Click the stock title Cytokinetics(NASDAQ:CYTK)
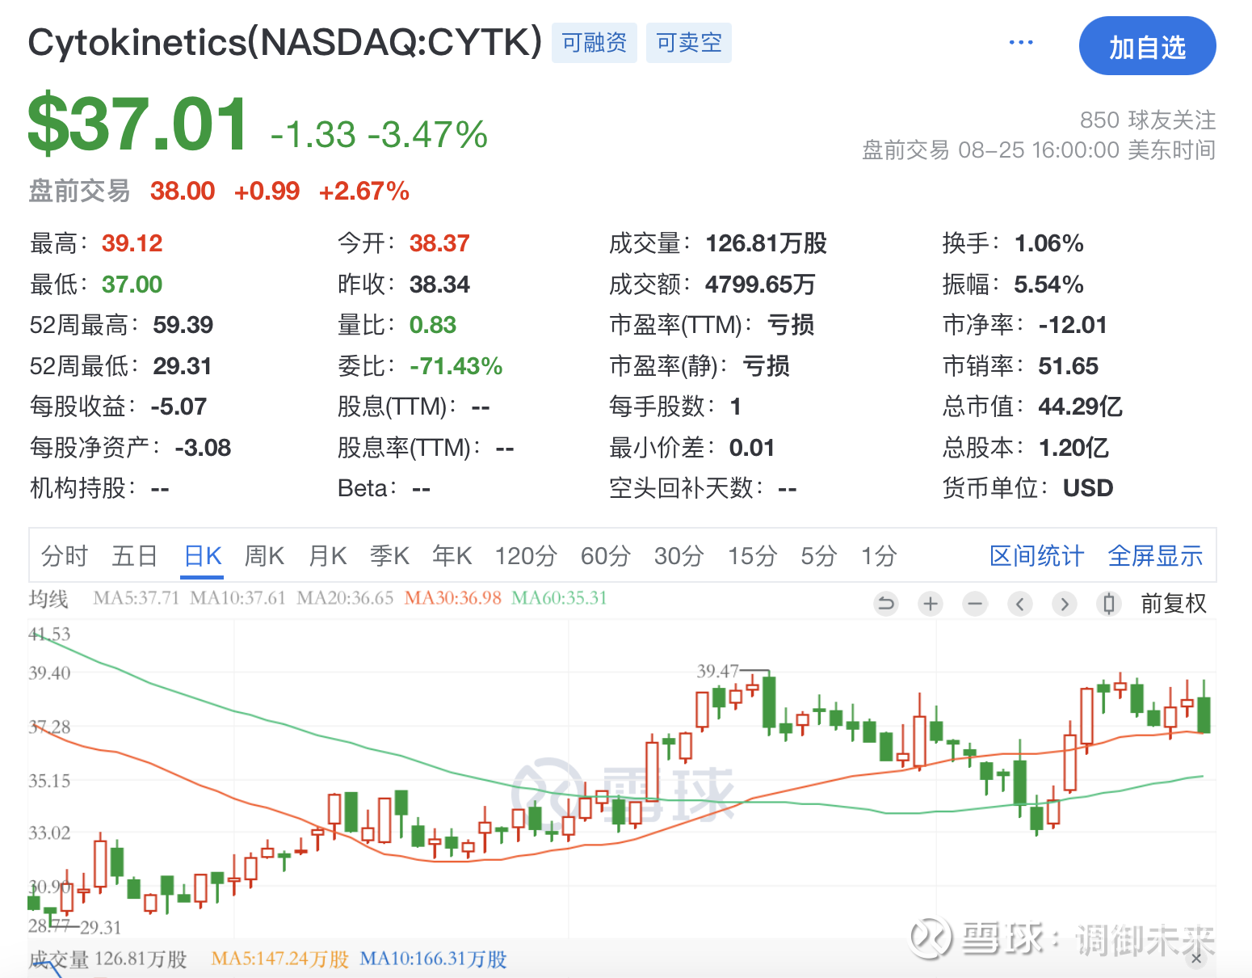This screenshot has height=978, width=1252. [x=285, y=42]
